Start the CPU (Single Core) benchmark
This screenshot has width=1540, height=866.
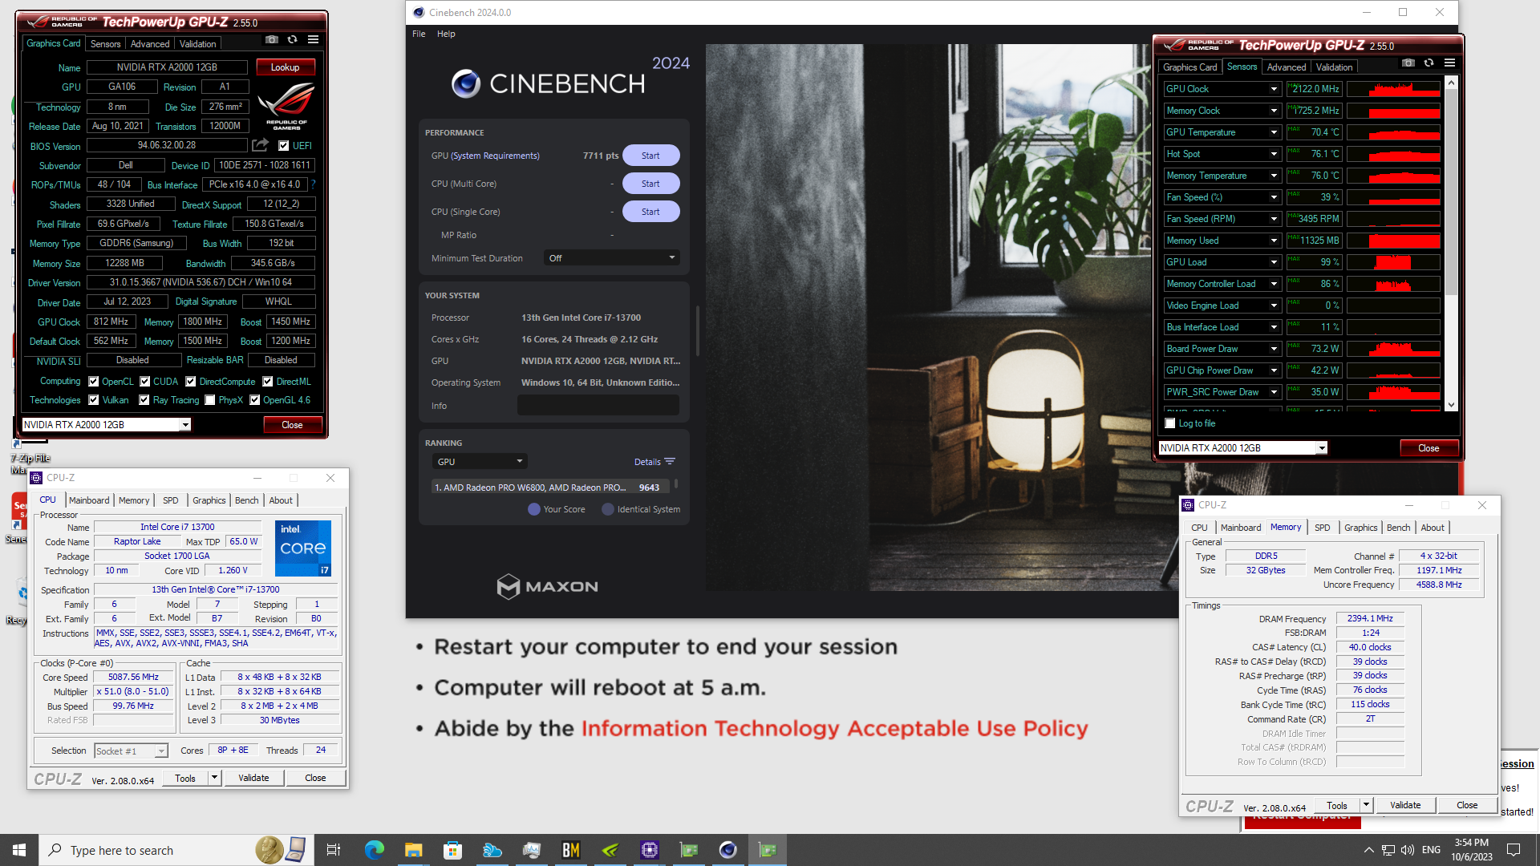(x=650, y=212)
